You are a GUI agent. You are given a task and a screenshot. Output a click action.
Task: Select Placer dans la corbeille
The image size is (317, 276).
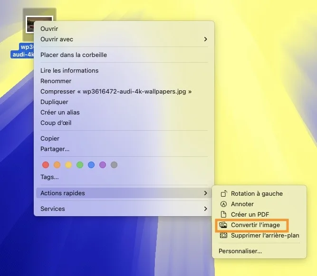124,55
